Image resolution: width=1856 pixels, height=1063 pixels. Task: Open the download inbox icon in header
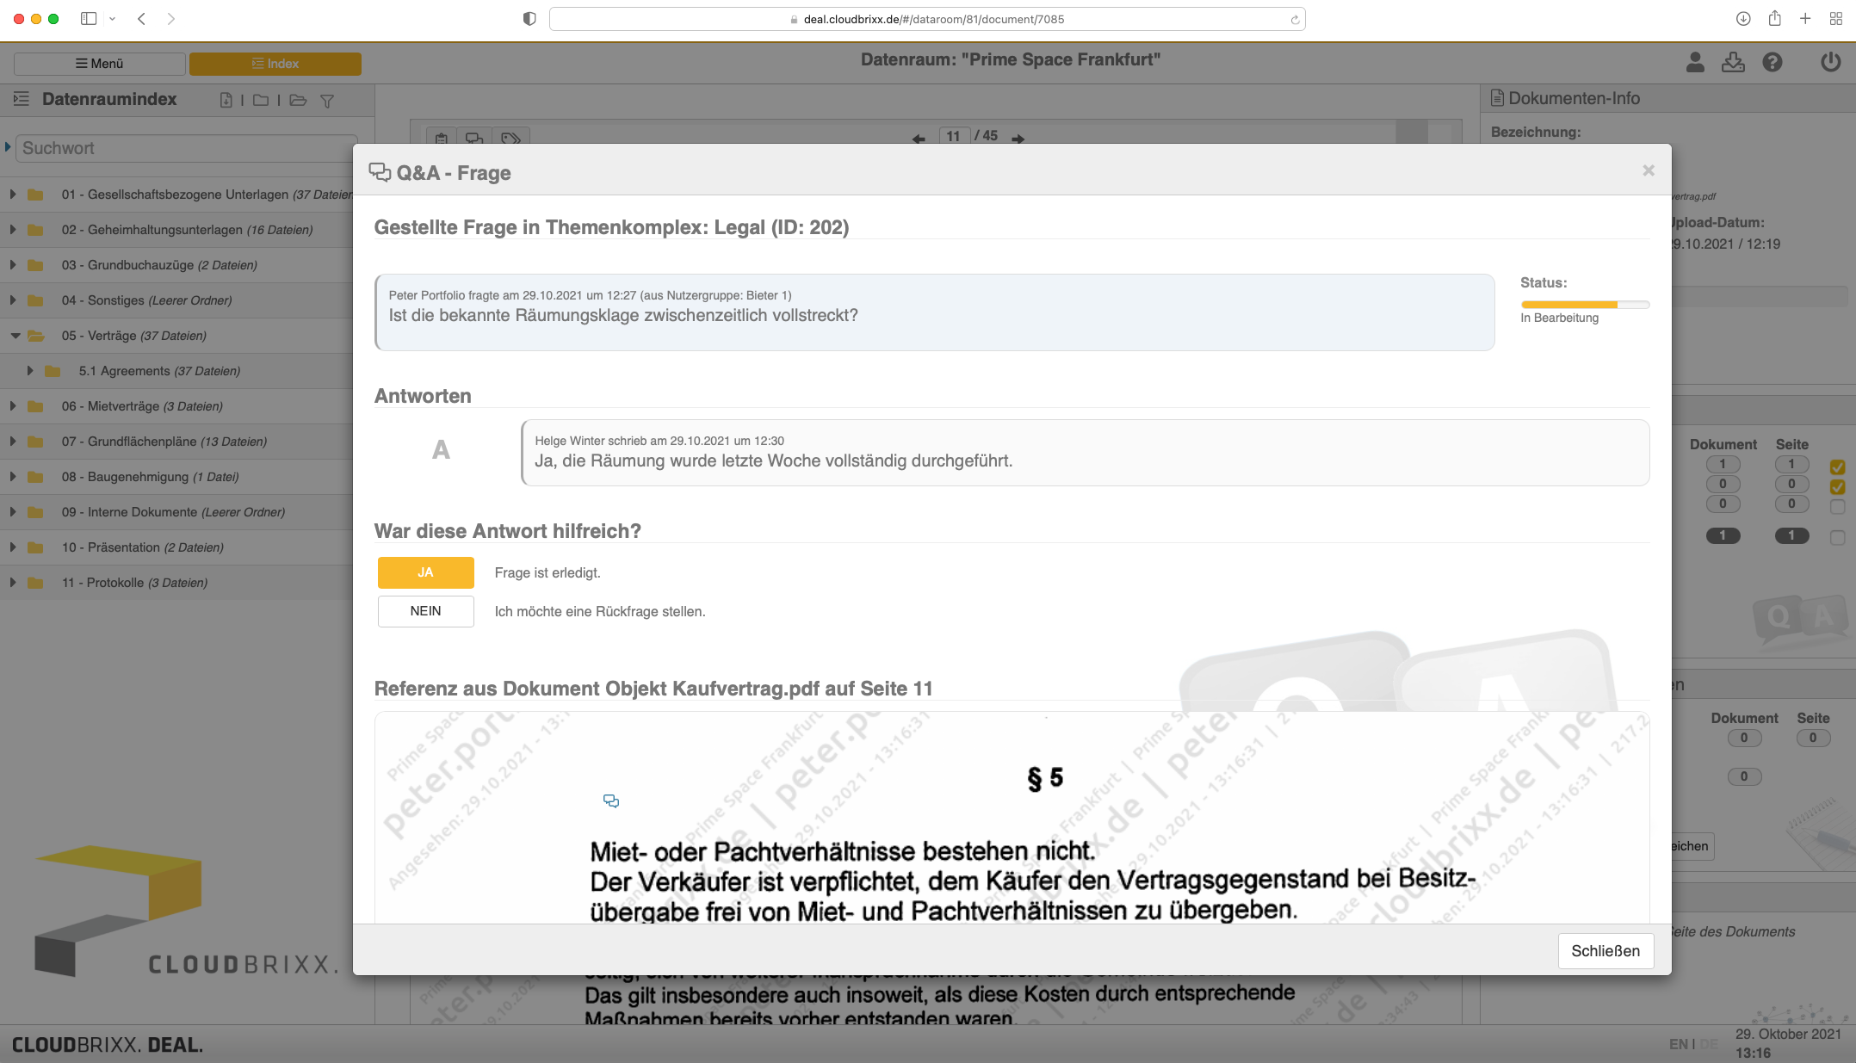(1733, 62)
